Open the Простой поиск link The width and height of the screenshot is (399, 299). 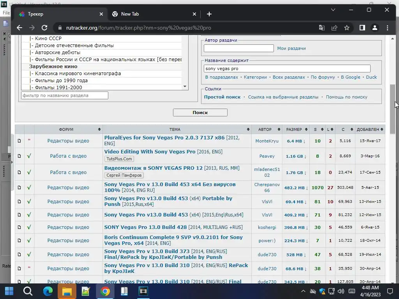[x=222, y=97]
